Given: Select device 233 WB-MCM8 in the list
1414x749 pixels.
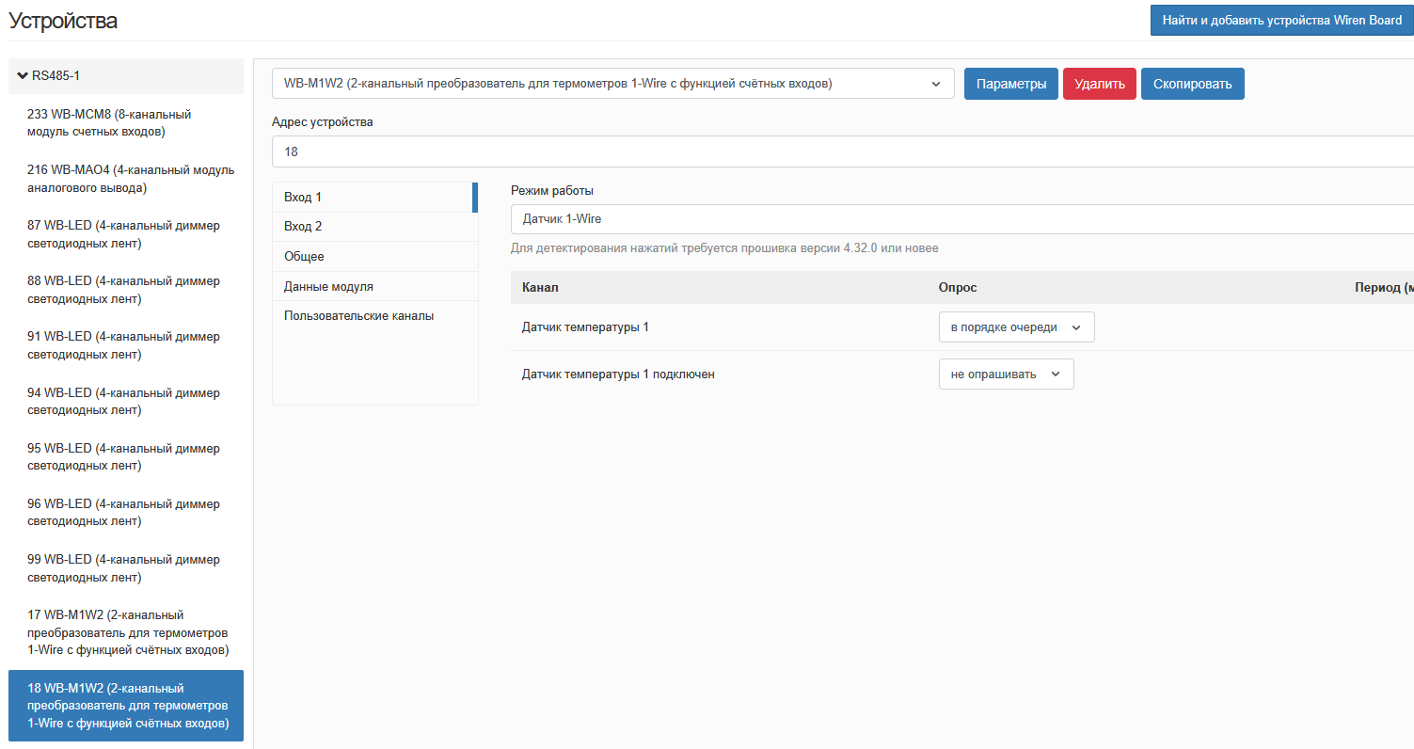Looking at the screenshot, I should (126, 122).
